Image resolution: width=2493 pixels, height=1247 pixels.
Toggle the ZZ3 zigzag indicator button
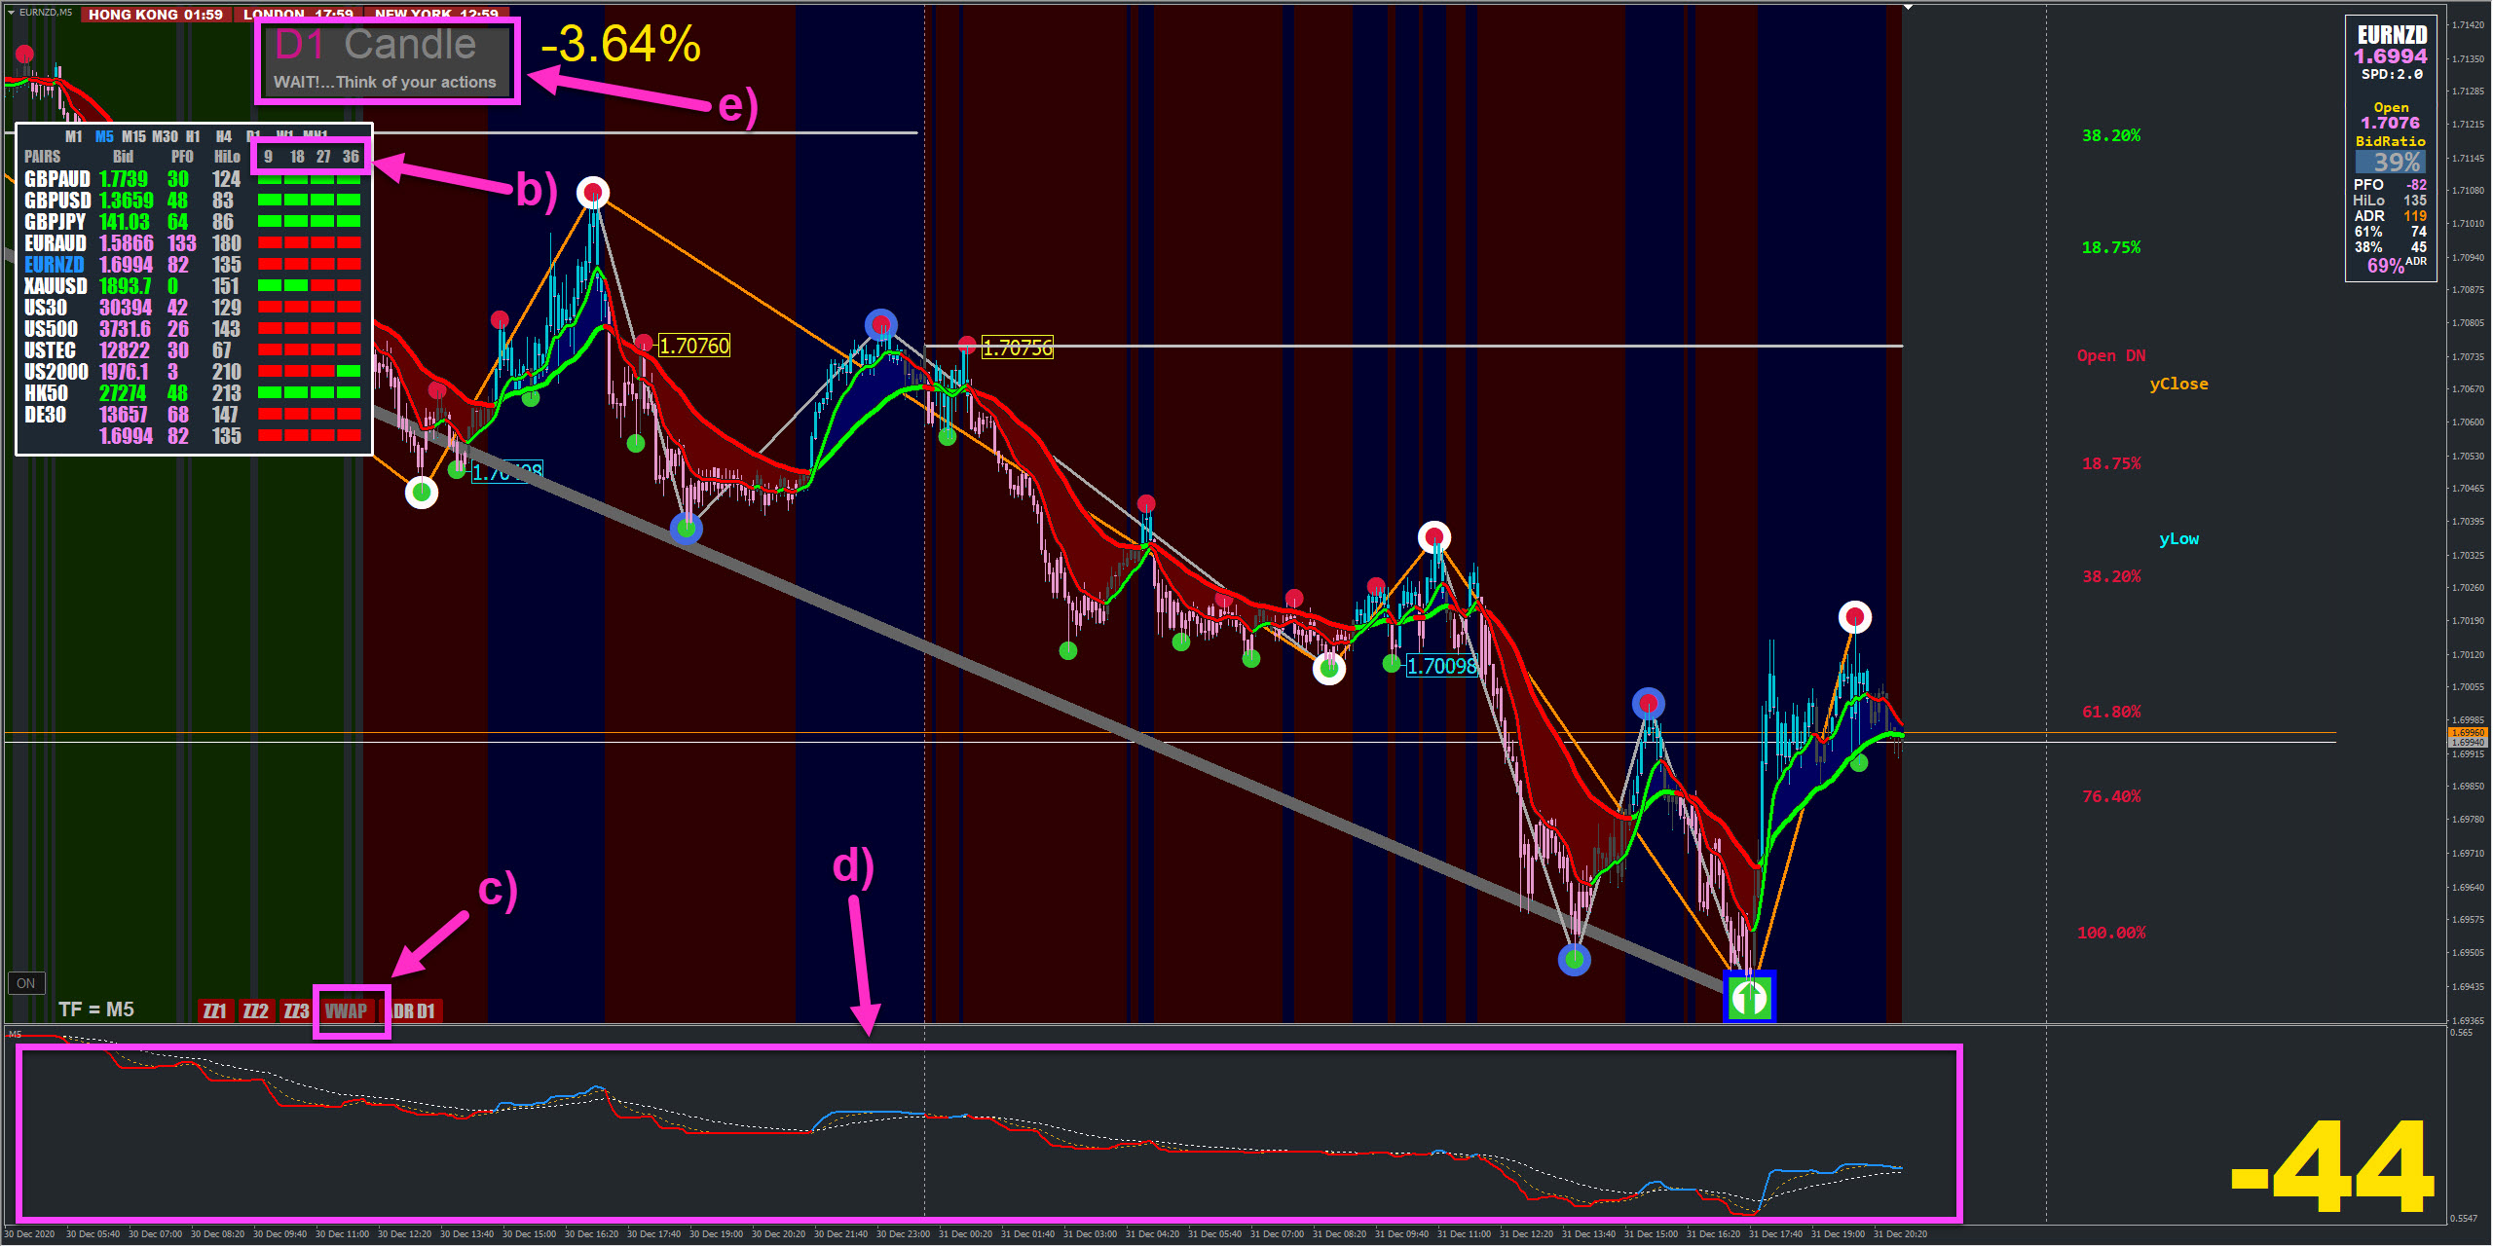tap(296, 1011)
